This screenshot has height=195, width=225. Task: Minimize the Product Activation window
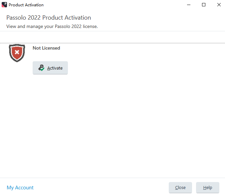coord(189,5)
